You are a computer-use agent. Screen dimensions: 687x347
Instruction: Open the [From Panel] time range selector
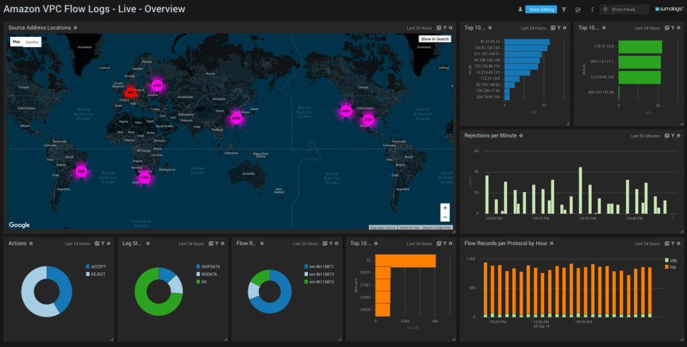pos(625,9)
